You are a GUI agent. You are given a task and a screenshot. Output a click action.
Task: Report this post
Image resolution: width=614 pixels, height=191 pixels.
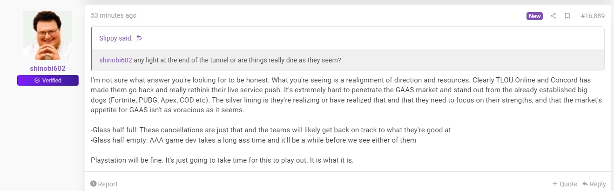click(x=104, y=184)
